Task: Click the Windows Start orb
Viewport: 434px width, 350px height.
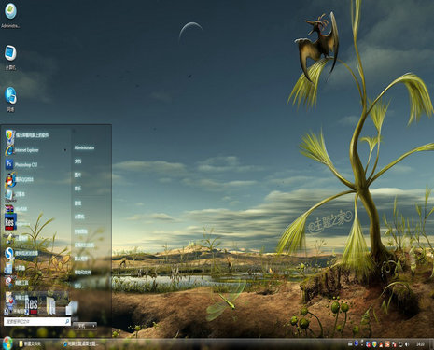Action: [x=7, y=343]
